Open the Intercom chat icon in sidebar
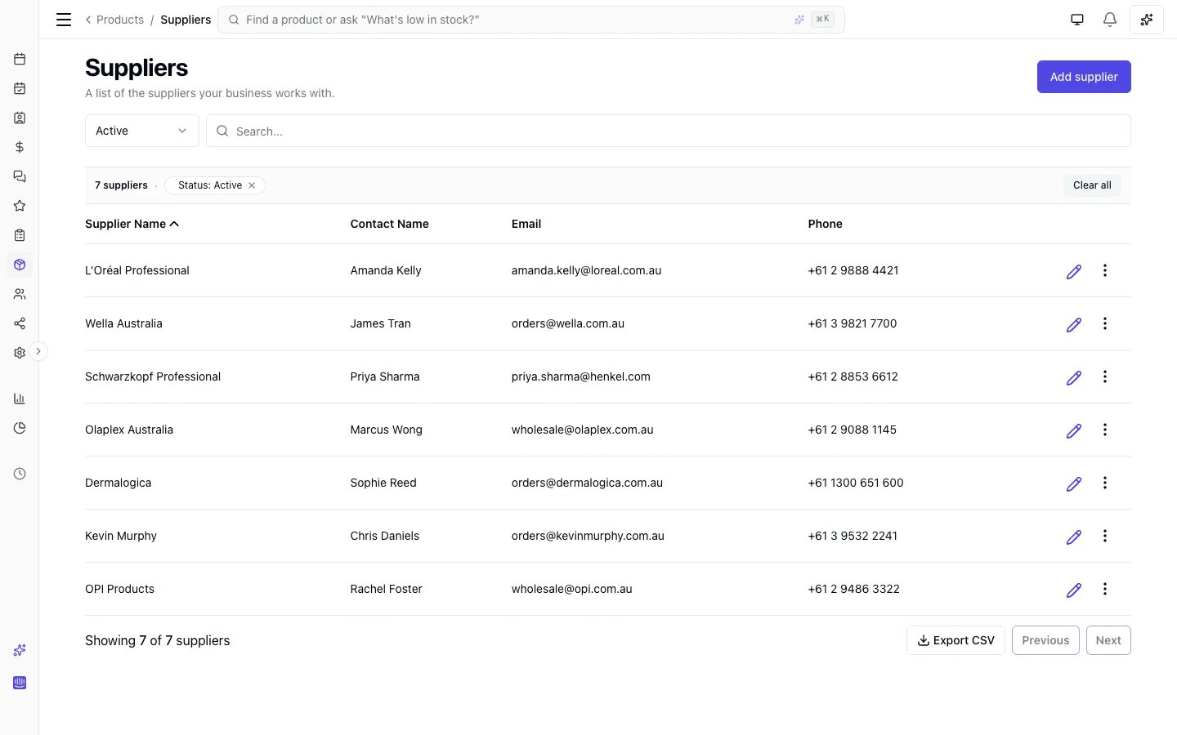1177x735 pixels. [x=20, y=683]
